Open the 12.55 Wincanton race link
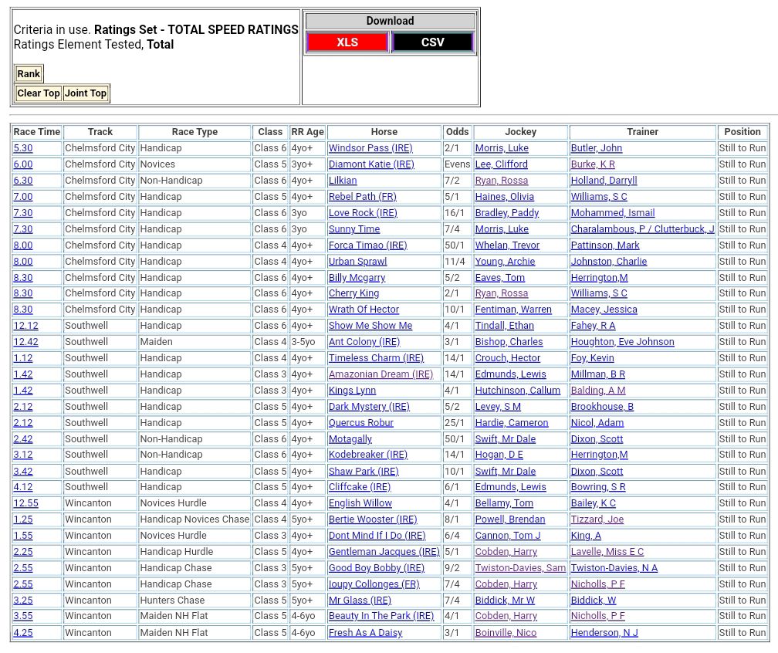The image size is (778, 653). (25, 503)
